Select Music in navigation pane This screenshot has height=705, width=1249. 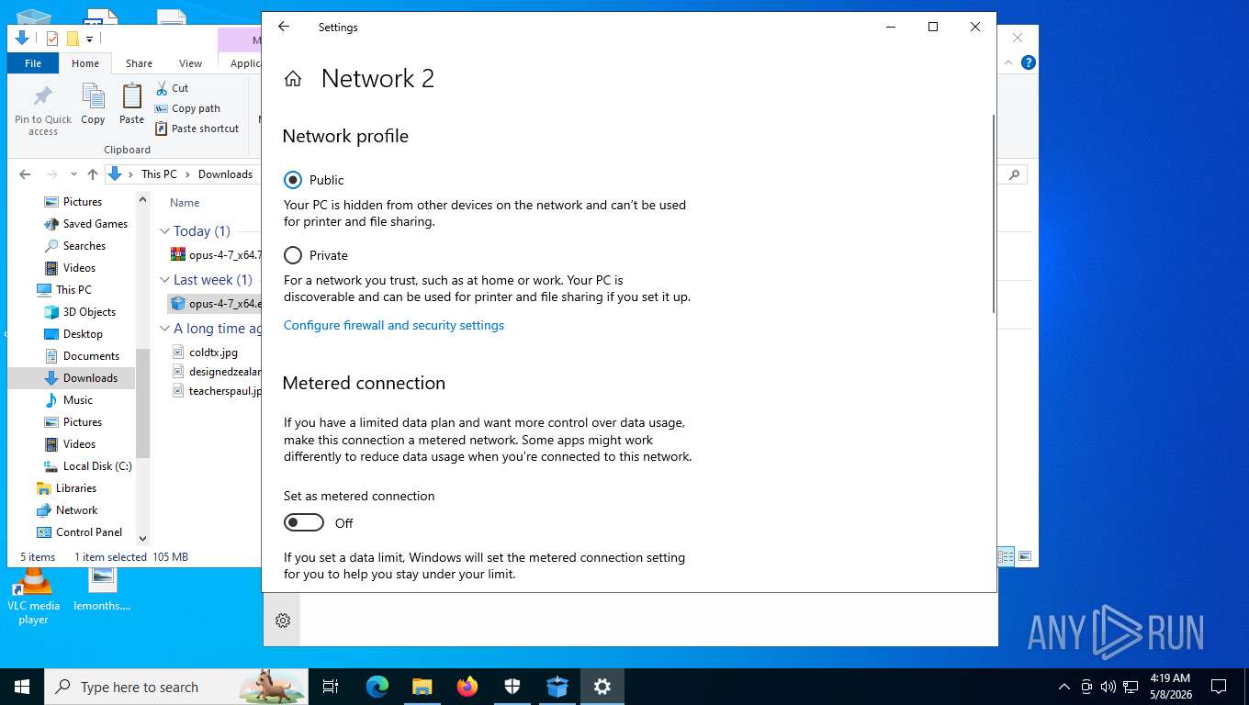69,400
